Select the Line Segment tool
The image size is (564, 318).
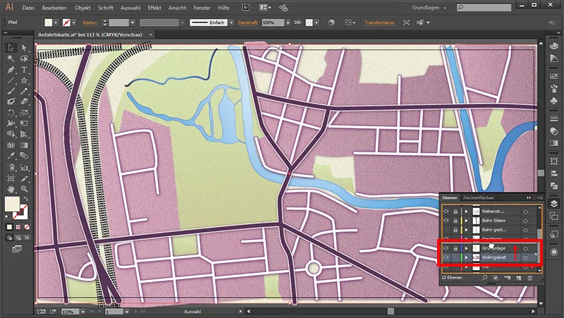click(x=11, y=80)
